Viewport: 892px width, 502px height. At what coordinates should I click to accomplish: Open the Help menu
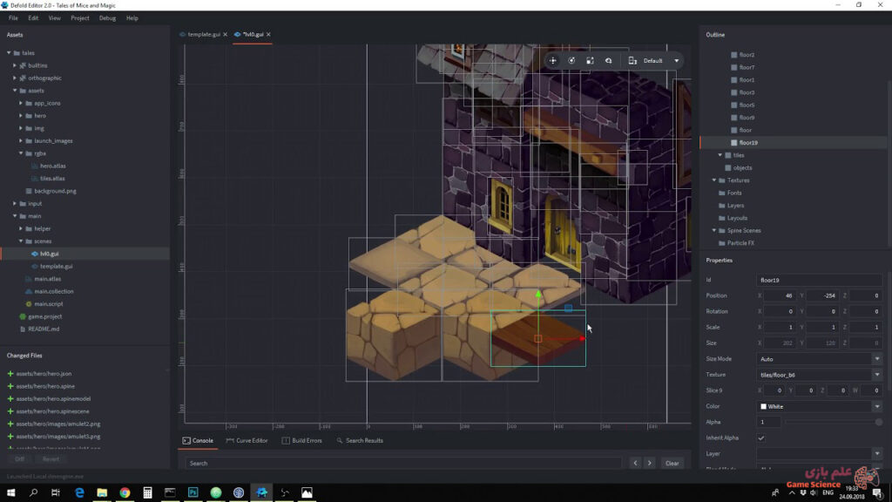pyautogui.click(x=132, y=18)
